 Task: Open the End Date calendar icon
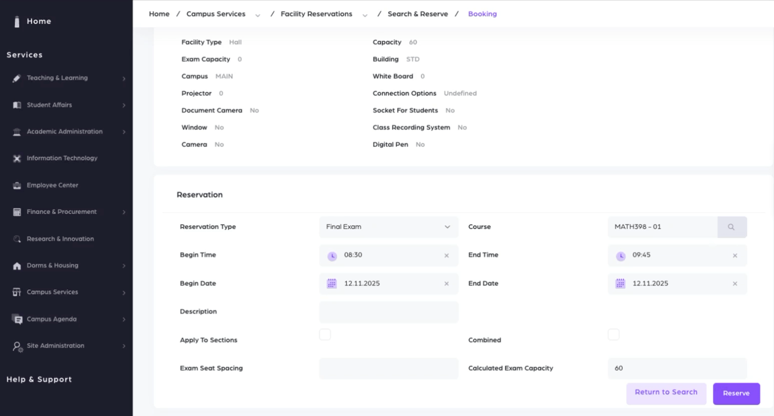coord(620,283)
